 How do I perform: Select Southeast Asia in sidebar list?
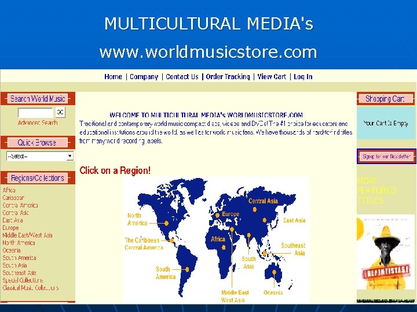coord(19,273)
